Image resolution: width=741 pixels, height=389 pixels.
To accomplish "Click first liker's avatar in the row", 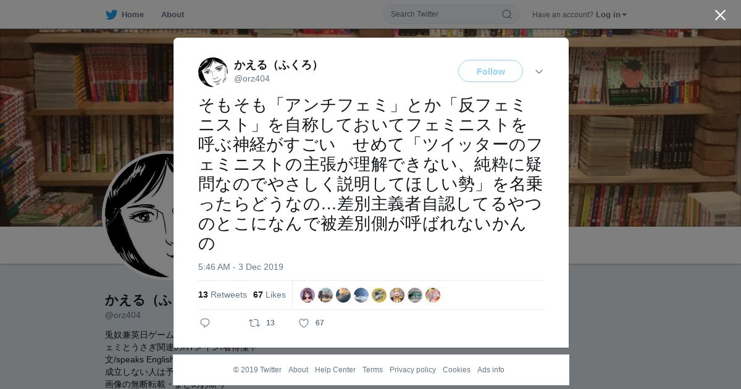I will click(308, 295).
